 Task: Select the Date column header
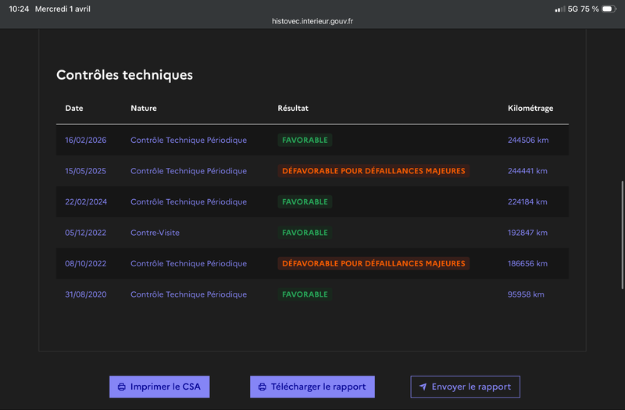point(74,108)
